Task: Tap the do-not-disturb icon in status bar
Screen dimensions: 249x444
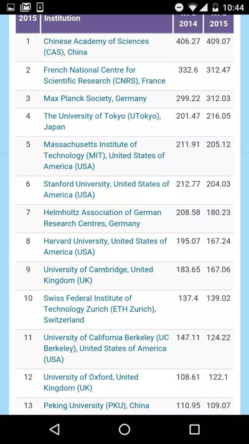Action: tap(179, 7)
